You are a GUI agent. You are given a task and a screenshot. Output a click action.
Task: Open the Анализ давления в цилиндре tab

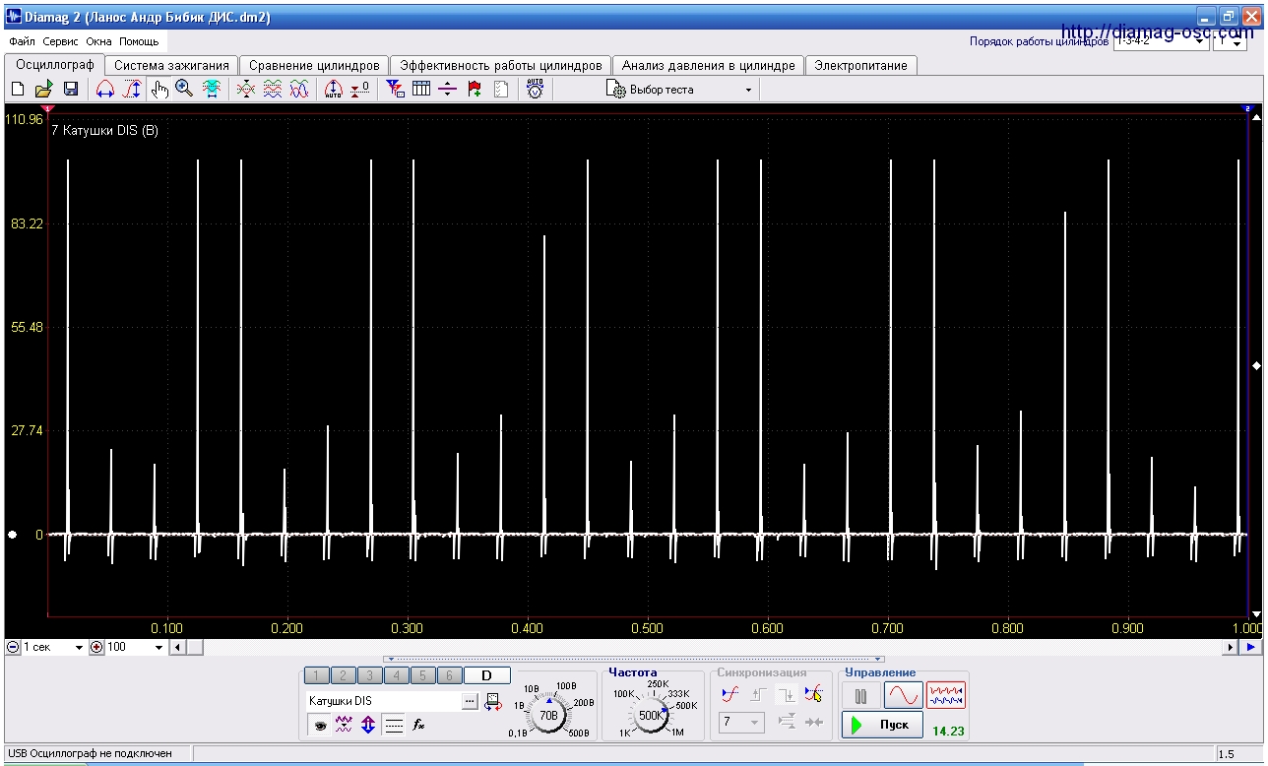tap(708, 65)
